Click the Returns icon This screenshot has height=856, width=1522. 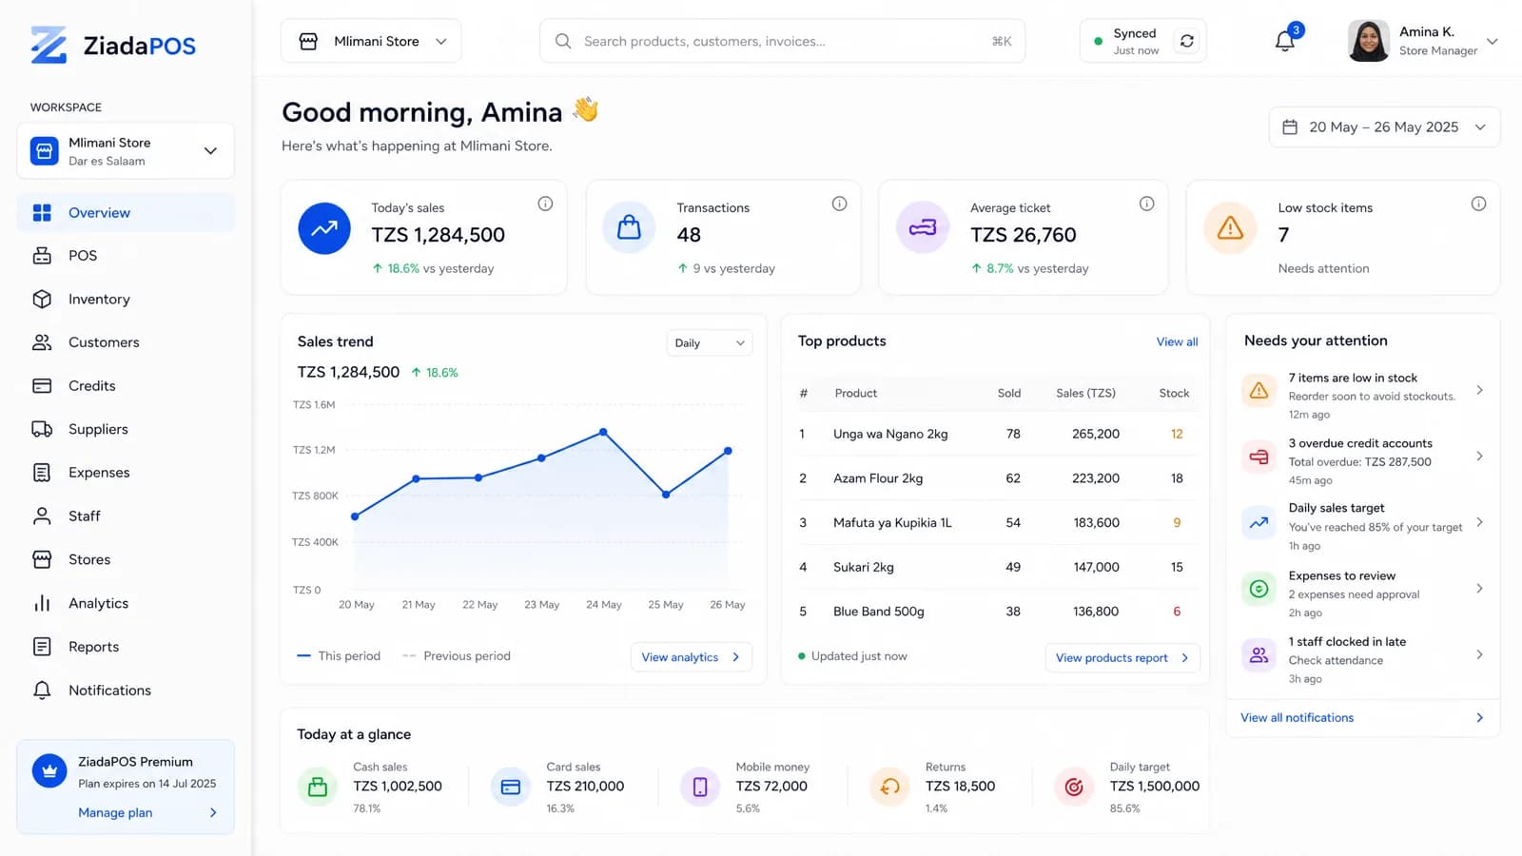[889, 787]
